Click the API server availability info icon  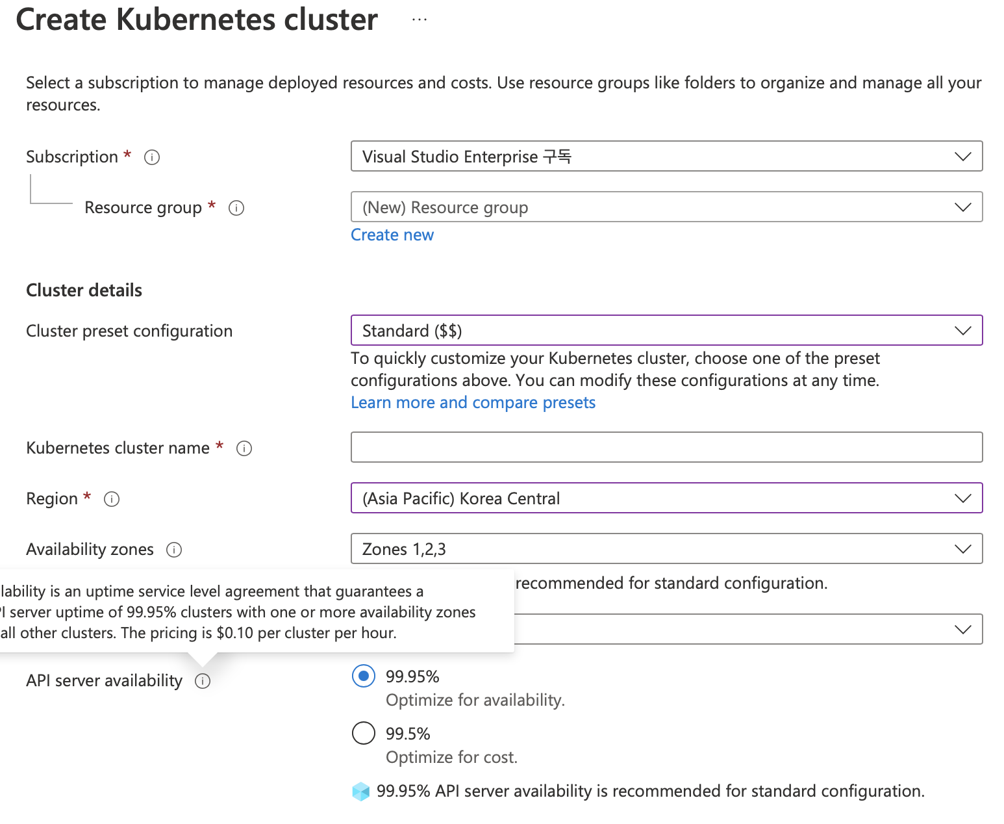[x=203, y=681]
